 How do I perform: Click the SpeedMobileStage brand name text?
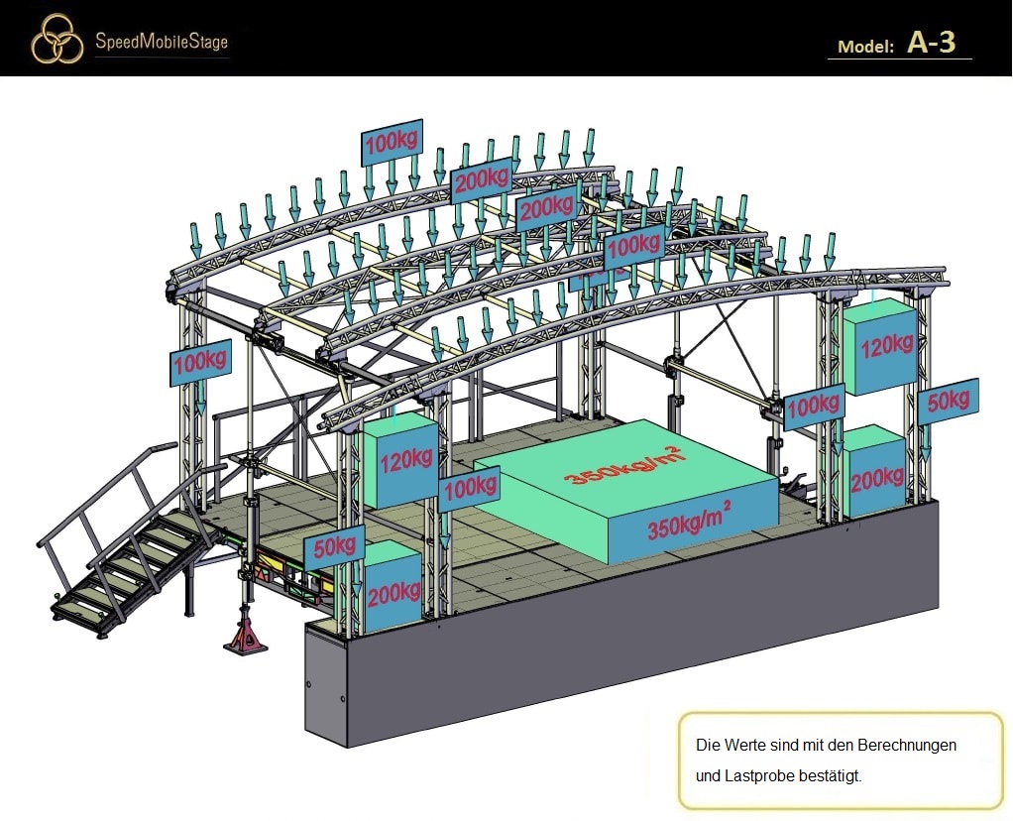point(161,42)
